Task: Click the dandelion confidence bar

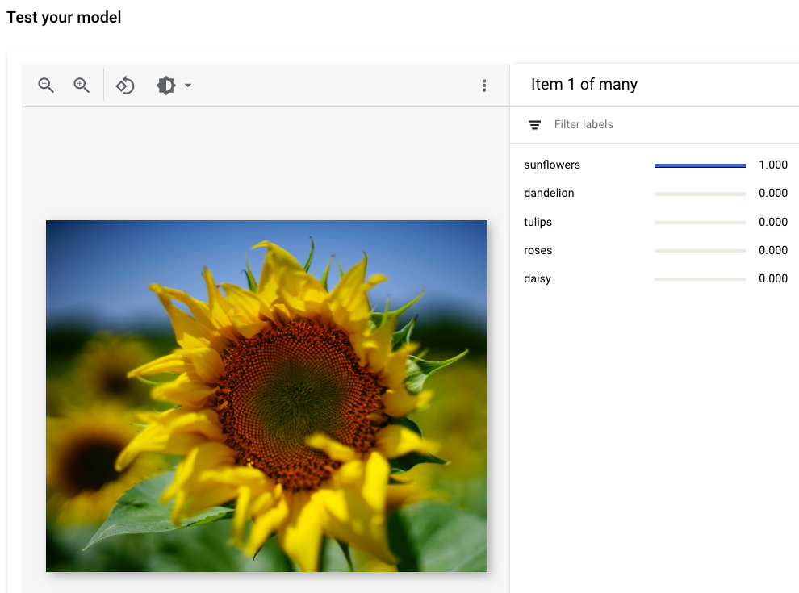Action: 700,194
